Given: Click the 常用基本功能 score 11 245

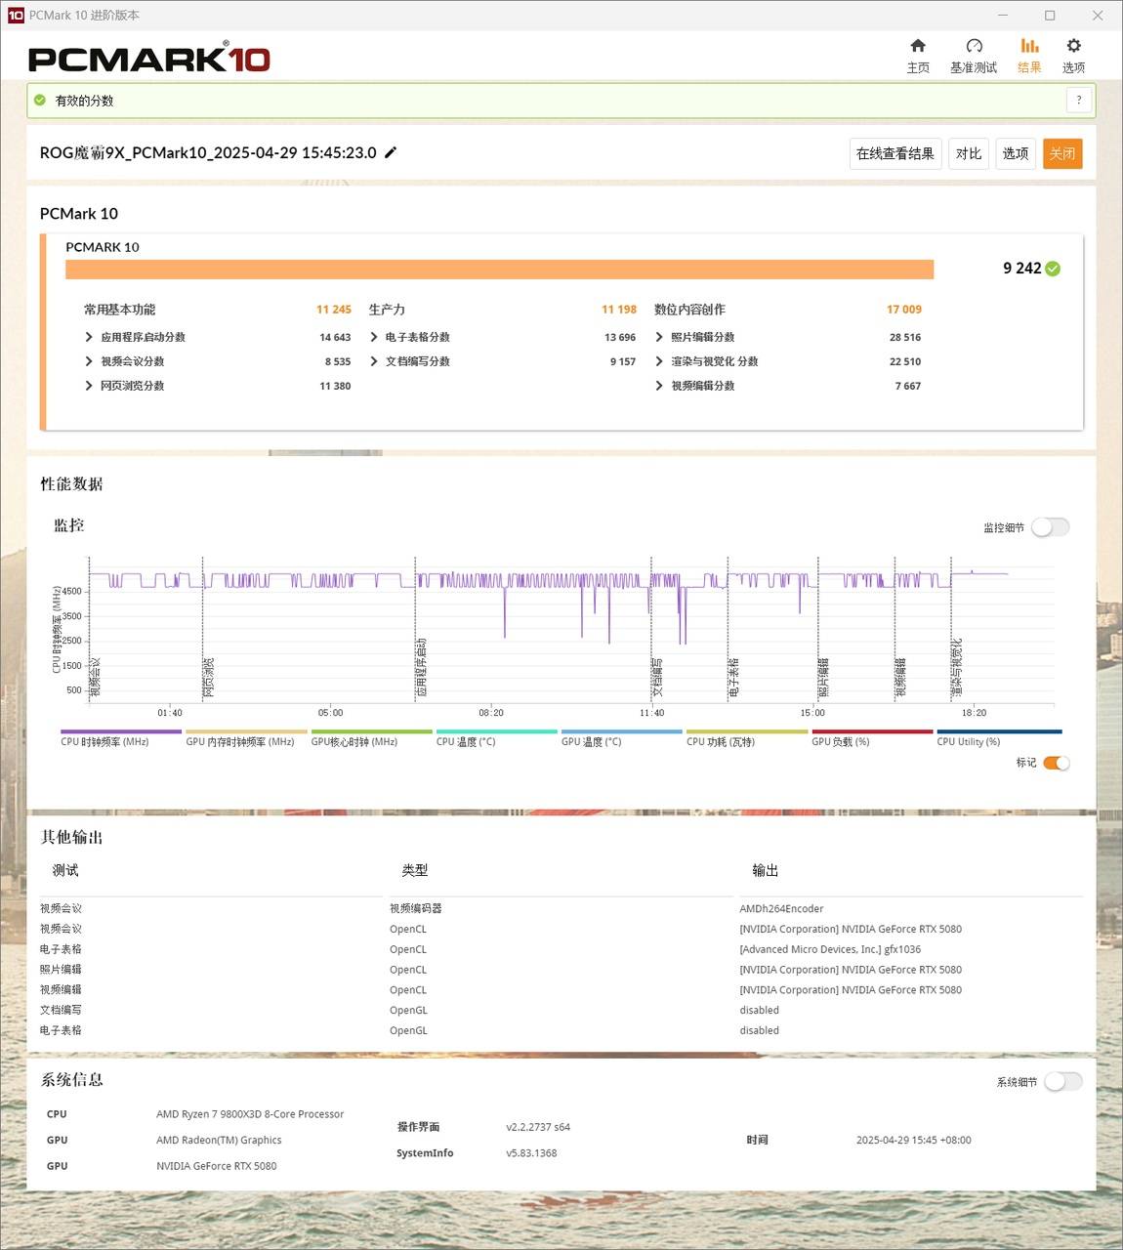Looking at the screenshot, I should (x=333, y=310).
